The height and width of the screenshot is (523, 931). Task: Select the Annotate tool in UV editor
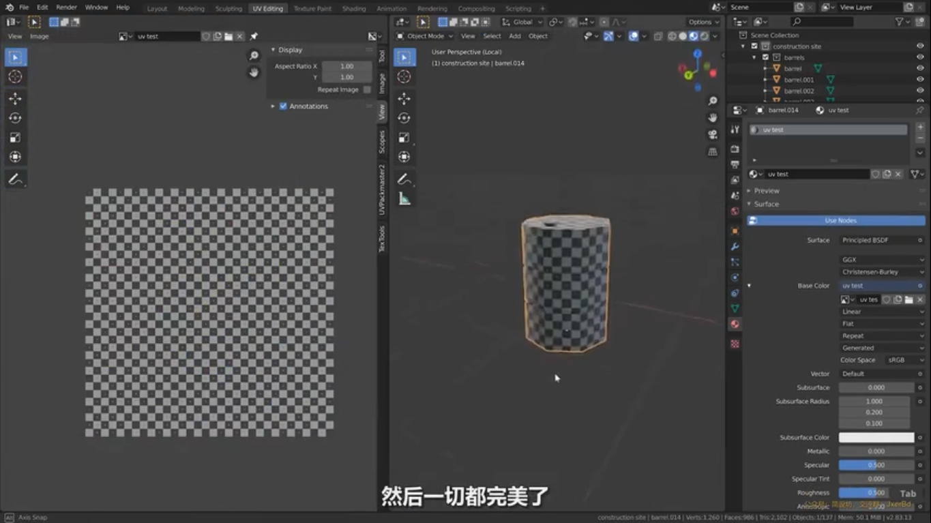tap(15, 179)
